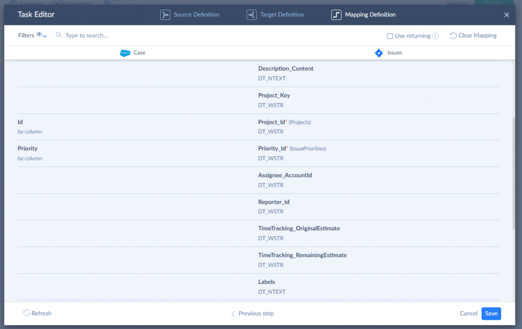Click the Mapping Definition bracket icon
The image size is (522, 329).
[x=336, y=14]
